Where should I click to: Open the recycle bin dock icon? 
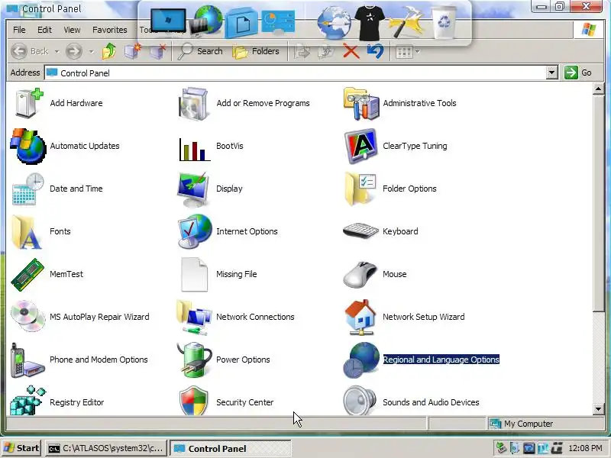(x=444, y=22)
